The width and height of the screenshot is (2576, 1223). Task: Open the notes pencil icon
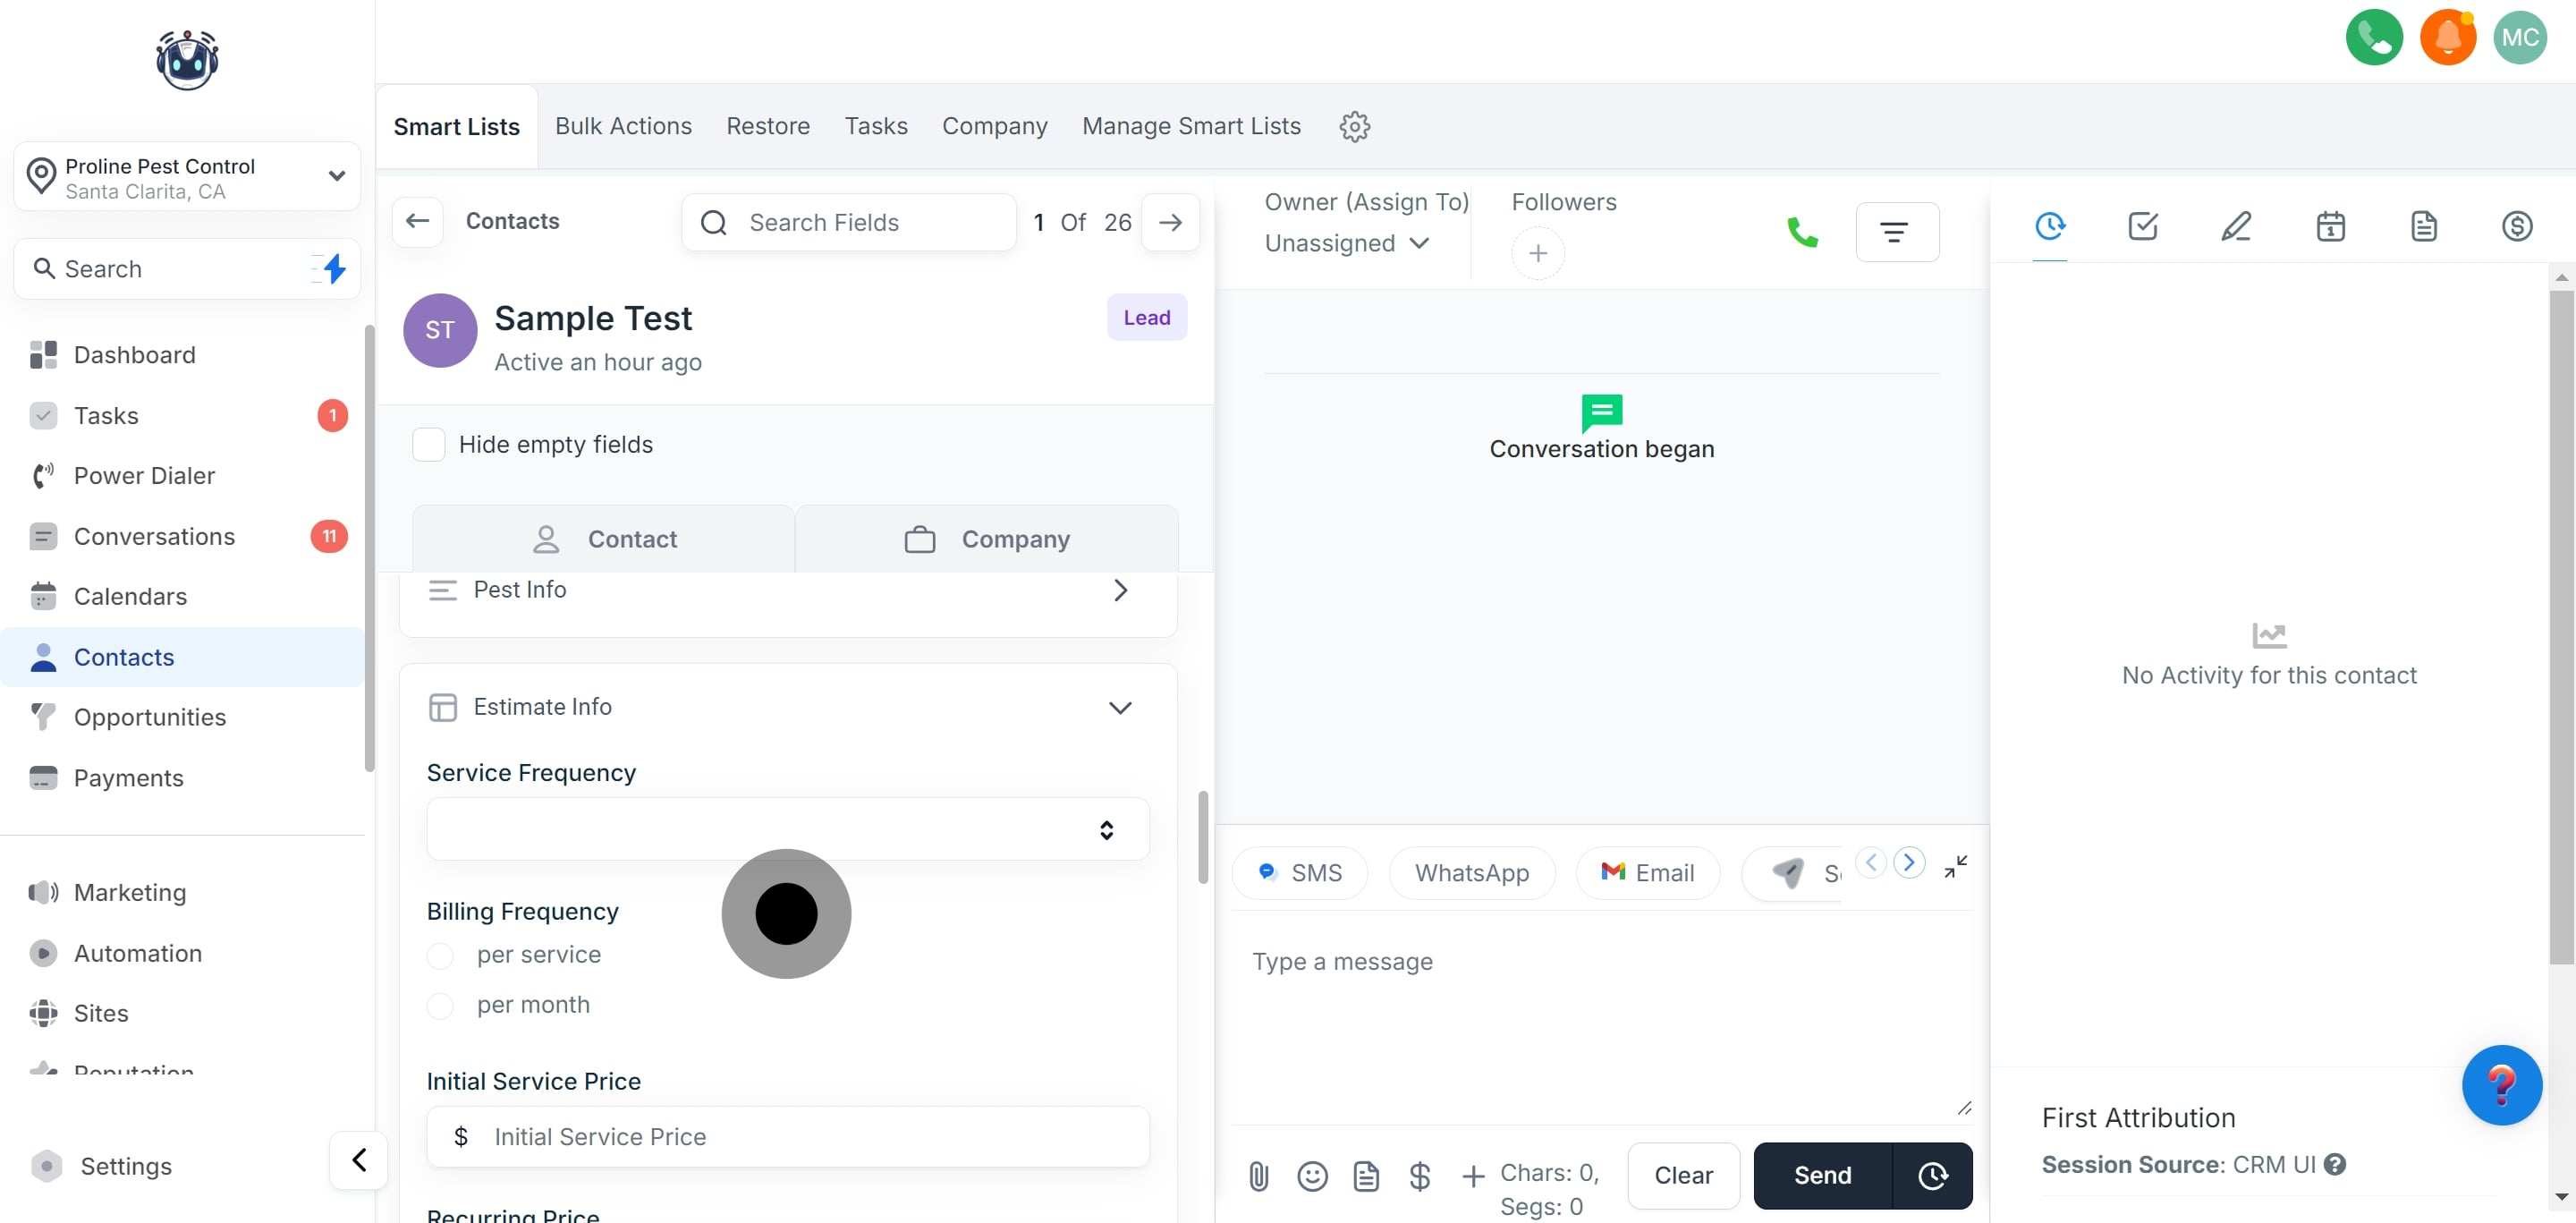(x=2236, y=226)
